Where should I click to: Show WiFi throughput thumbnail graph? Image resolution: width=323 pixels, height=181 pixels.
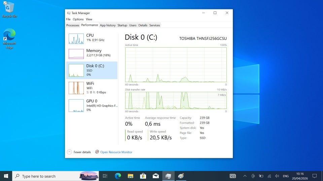tap(76, 88)
